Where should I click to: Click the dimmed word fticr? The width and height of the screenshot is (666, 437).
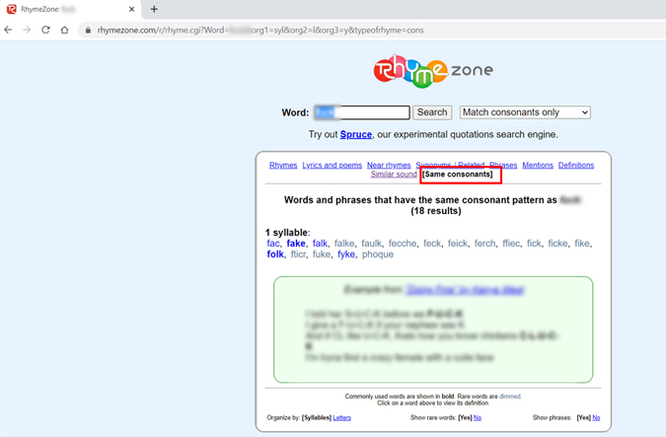298,255
